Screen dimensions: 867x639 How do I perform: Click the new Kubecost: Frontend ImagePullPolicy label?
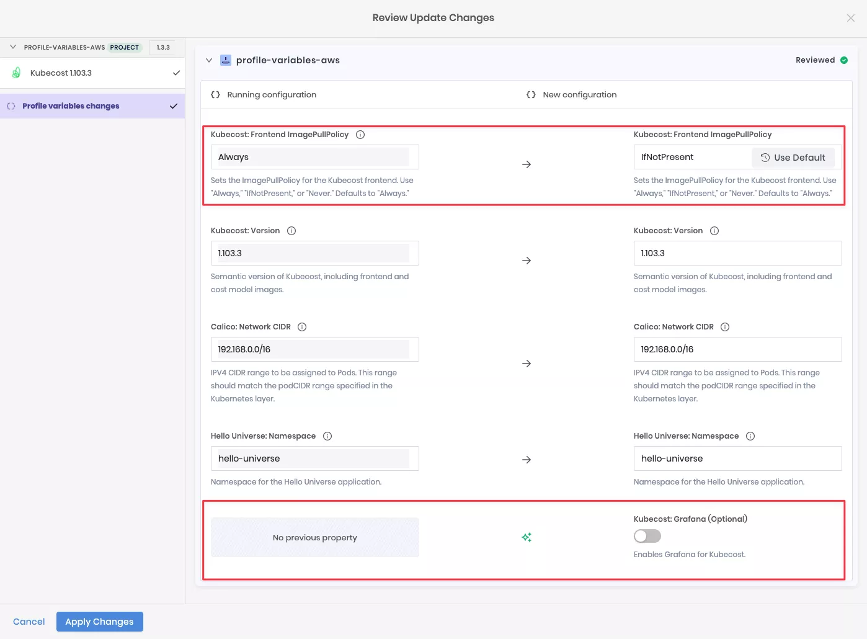(703, 135)
